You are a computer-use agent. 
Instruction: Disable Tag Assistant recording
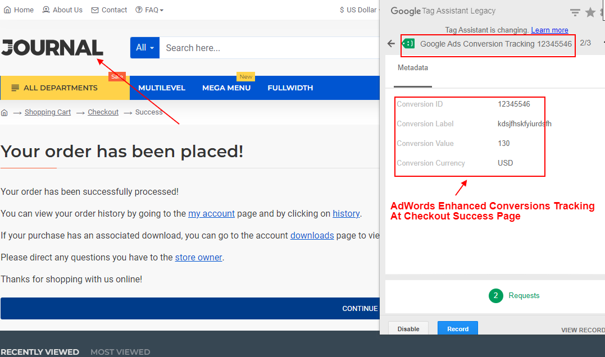408,328
